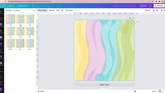Select the None effect thumbnail
The width and height of the screenshot is (165, 93).
point(11,19)
